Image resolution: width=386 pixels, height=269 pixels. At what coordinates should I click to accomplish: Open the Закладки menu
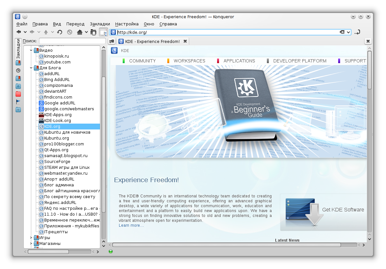click(x=100, y=24)
